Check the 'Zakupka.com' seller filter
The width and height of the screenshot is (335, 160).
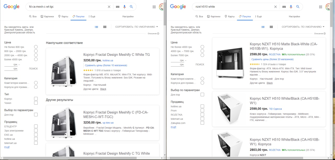[x=202, y=123]
